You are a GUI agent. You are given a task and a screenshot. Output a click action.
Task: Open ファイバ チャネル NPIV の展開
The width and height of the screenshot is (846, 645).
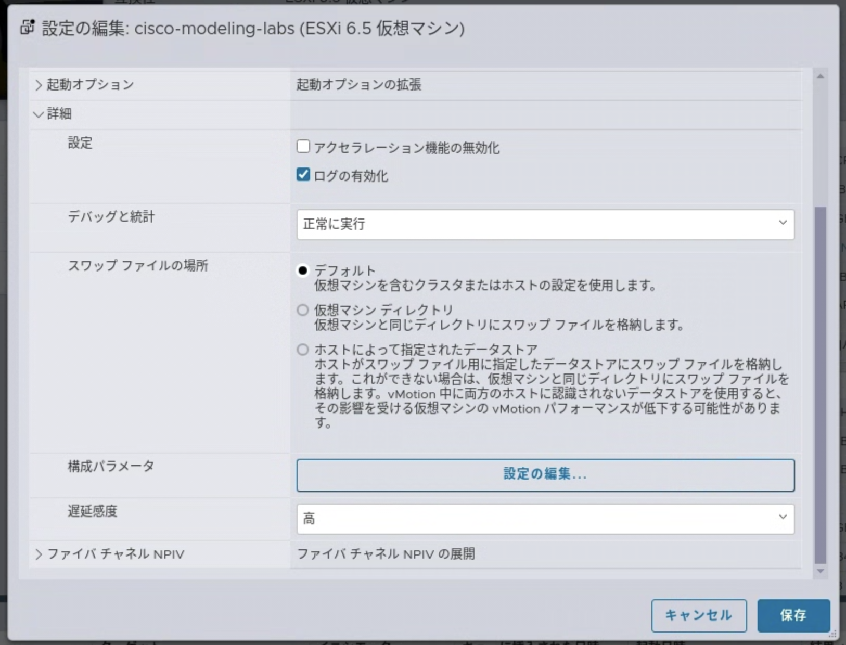(387, 554)
